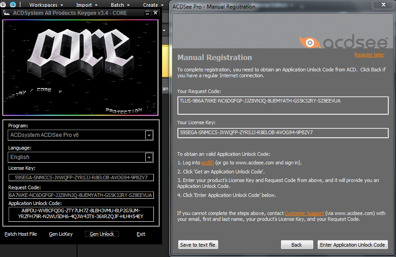Viewport: 396px width, 257px height.
Task: Click the 'Application Unlock Code:' label
Action: [35, 203]
